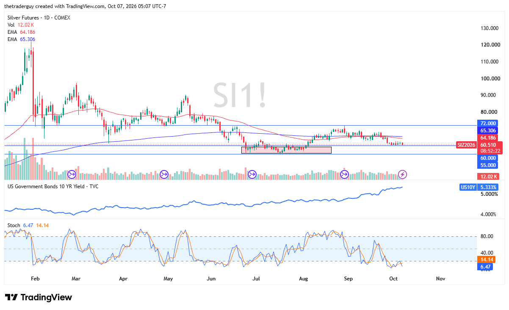Select the red EMA 64.186 legend entry
Image resolution: width=509 pixels, height=310 pixels.
(21, 32)
